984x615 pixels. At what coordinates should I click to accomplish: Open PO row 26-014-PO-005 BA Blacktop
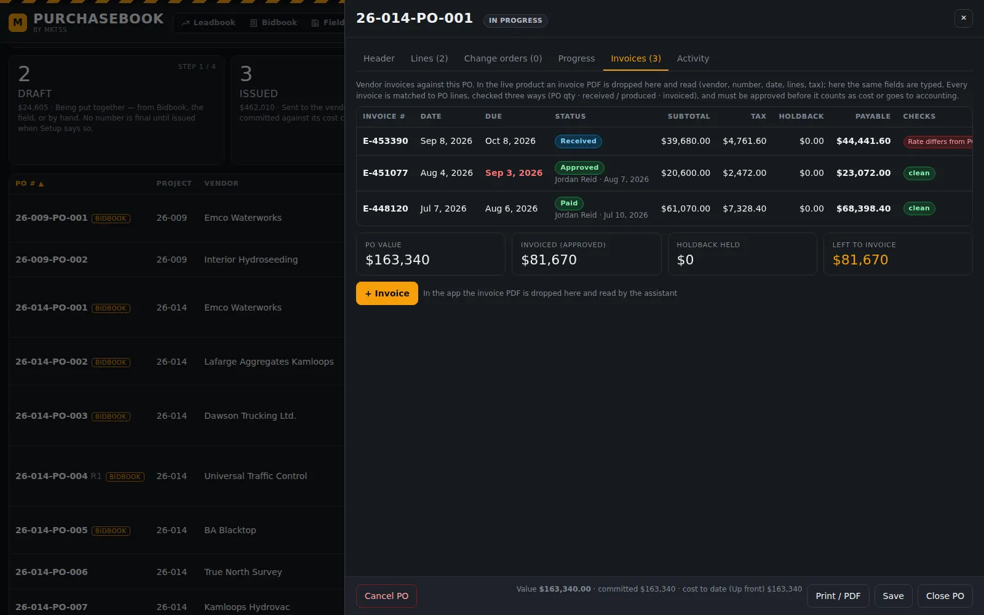pos(177,530)
